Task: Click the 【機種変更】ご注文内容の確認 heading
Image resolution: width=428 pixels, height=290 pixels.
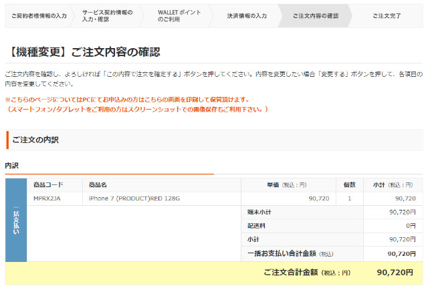Action: point(83,52)
